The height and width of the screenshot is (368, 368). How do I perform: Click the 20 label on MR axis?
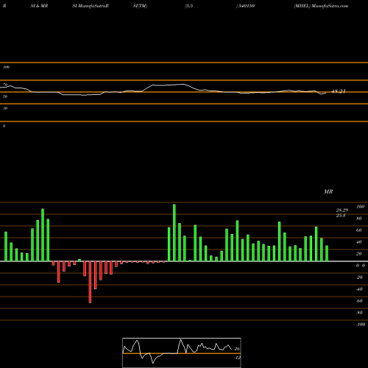pos(359,254)
